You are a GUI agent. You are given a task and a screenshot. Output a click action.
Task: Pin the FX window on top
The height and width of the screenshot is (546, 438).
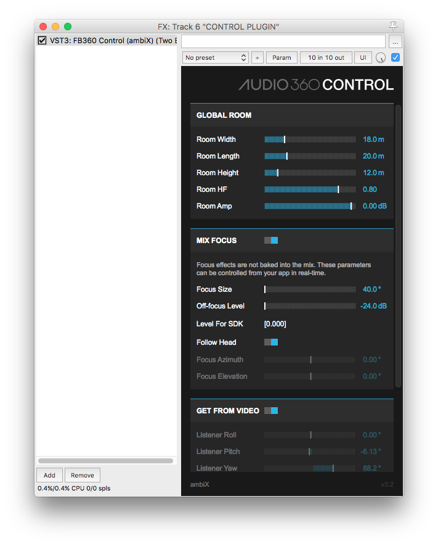pos(393,27)
